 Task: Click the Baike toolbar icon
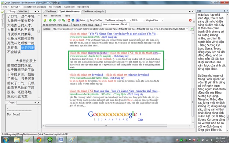pos(81,20)
